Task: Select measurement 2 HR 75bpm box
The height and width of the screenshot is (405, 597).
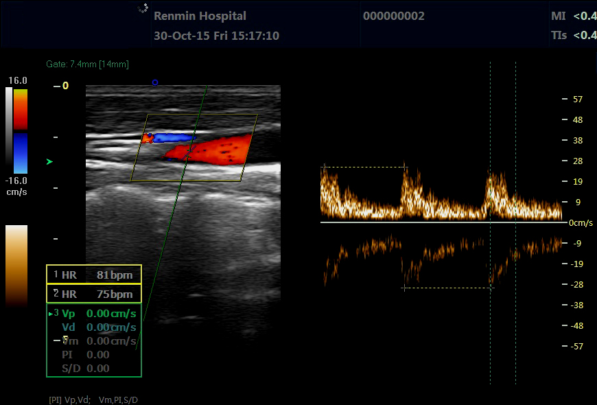Action: [x=94, y=294]
